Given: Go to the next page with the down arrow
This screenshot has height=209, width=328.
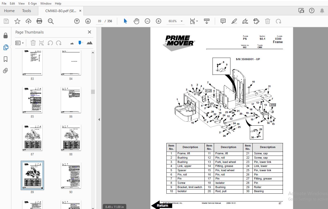Looking at the screenshot, I should point(88,21).
